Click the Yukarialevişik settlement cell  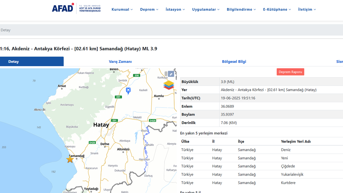pos(292,175)
